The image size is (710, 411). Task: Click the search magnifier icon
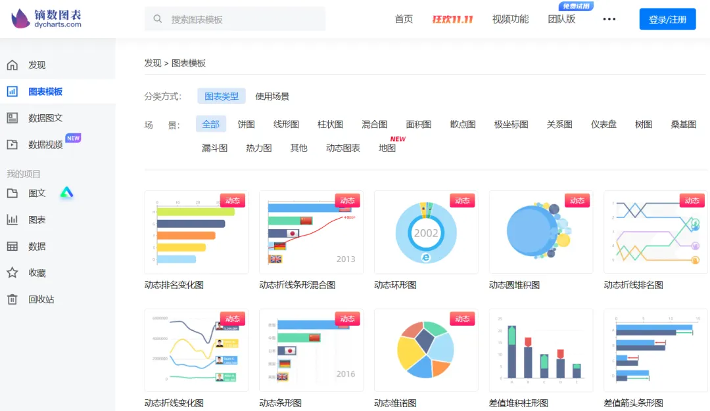click(158, 19)
